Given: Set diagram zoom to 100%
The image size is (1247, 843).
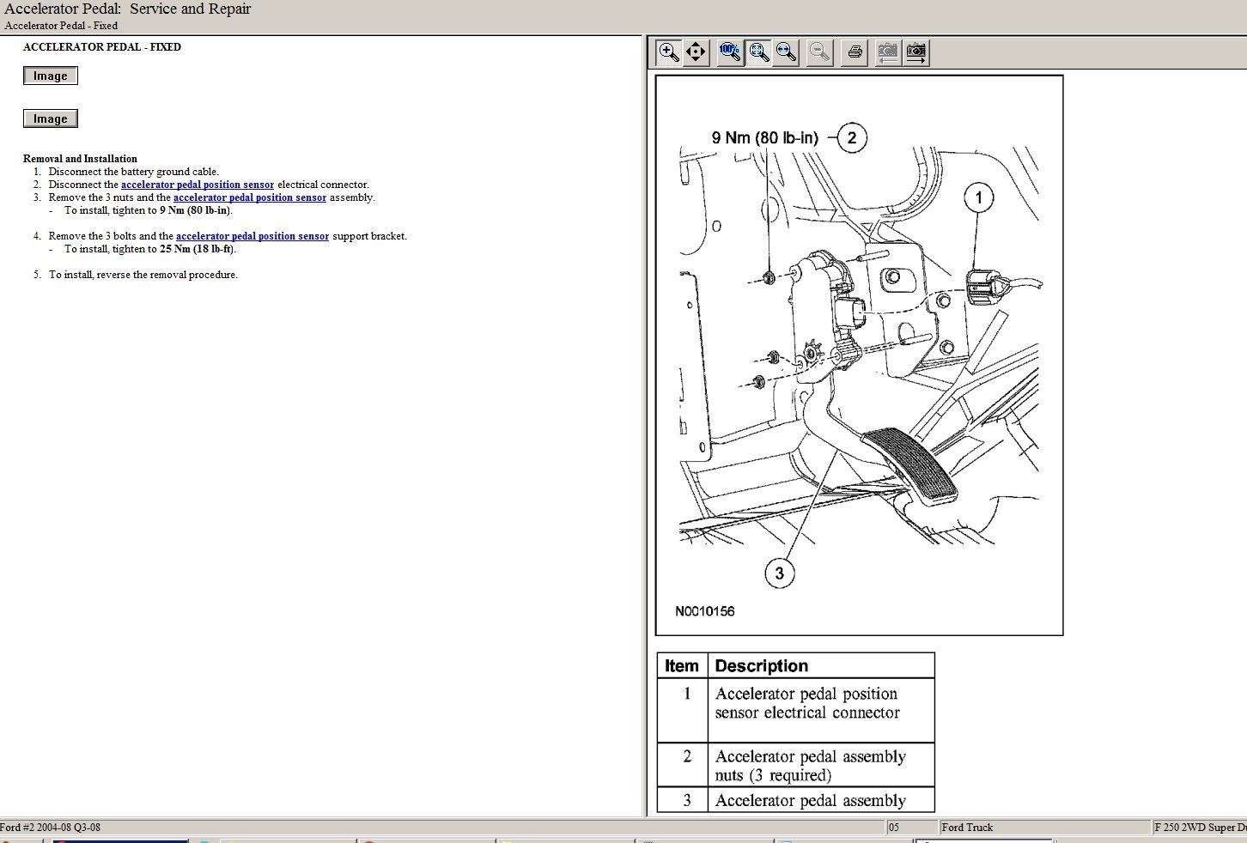Looking at the screenshot, I should pos(729,52).
